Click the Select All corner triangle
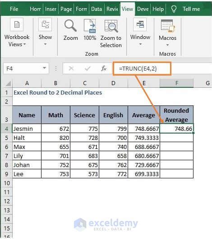 8,83
